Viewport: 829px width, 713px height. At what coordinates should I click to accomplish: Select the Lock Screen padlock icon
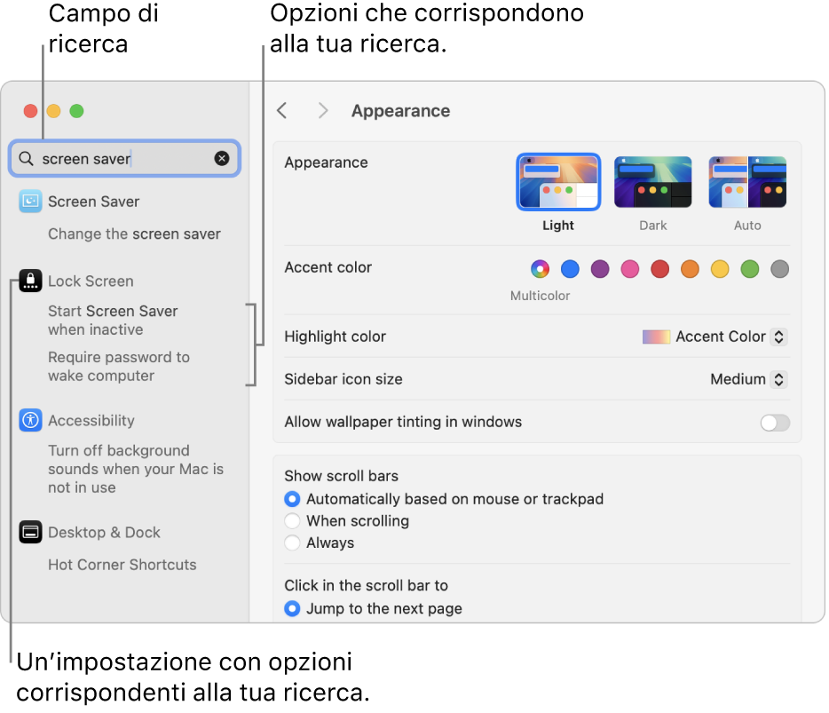[30, 281]
